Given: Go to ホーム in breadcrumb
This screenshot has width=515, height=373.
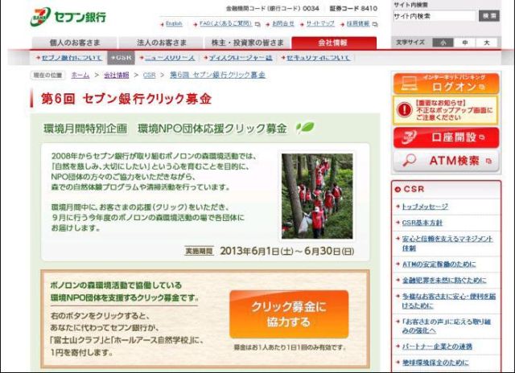Looking at the screenshot, I should coord(80,75).
